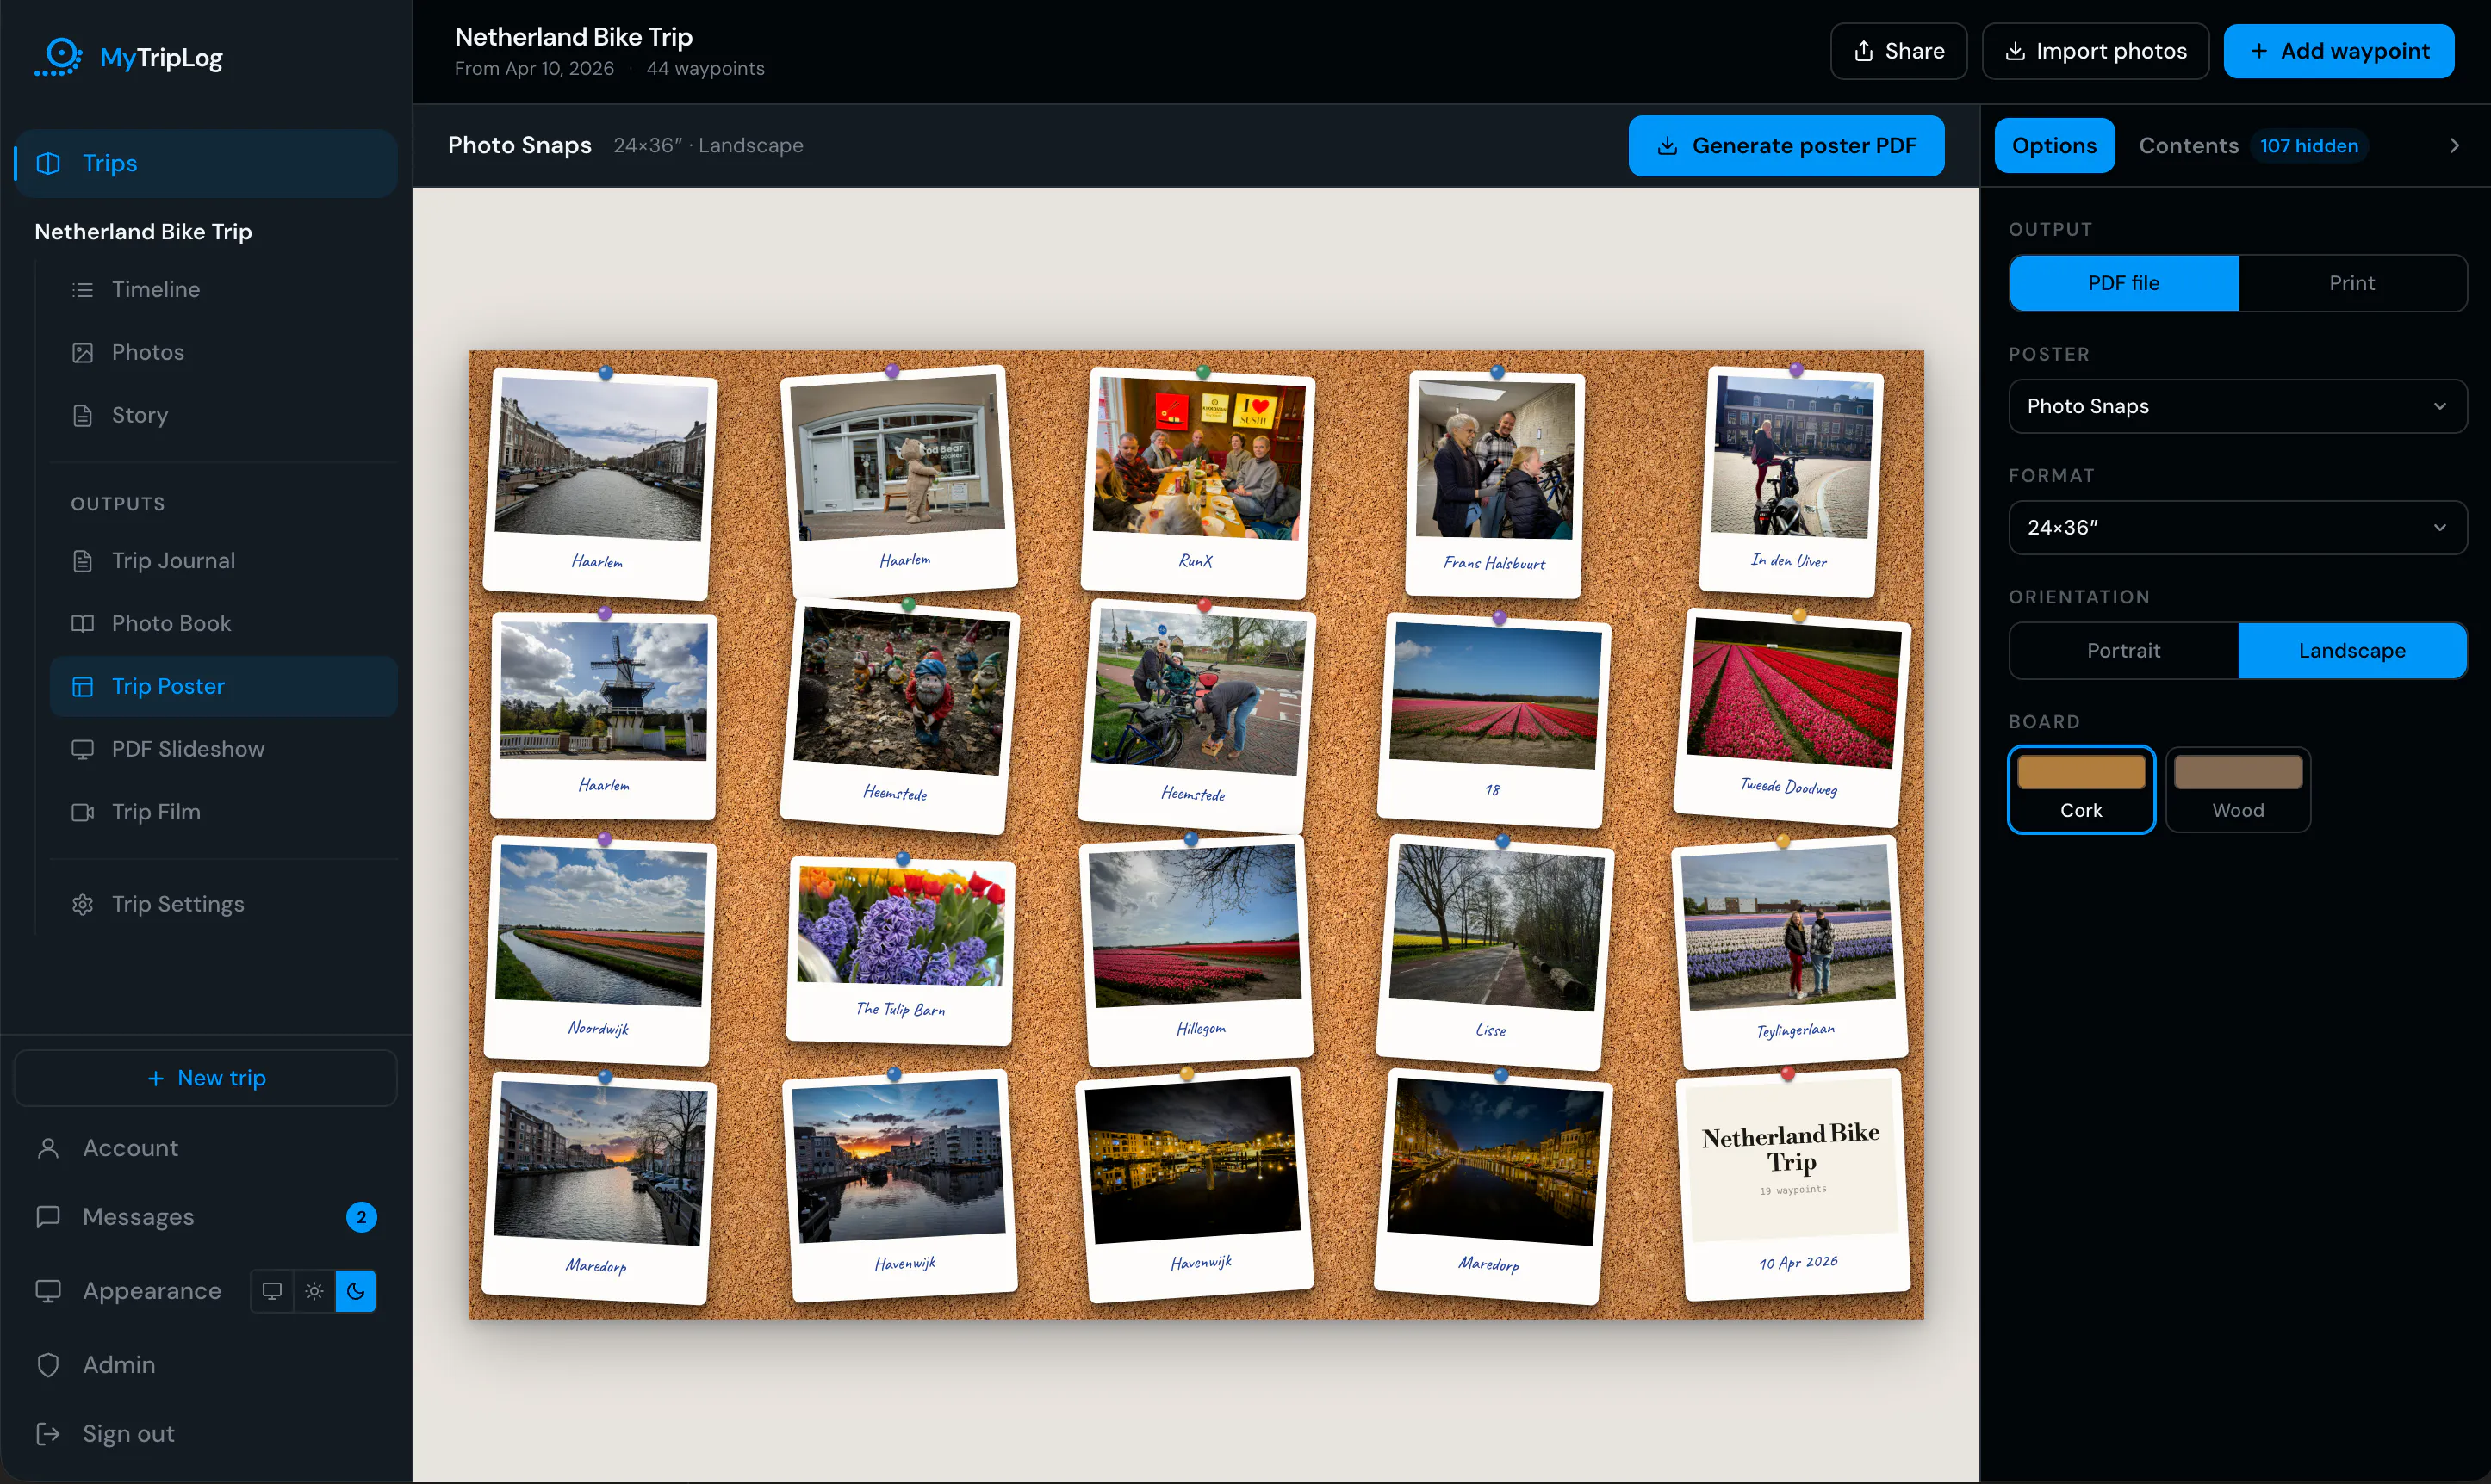Switch appearance to system mode
2491x1484 pixels.
(272, 1291)
